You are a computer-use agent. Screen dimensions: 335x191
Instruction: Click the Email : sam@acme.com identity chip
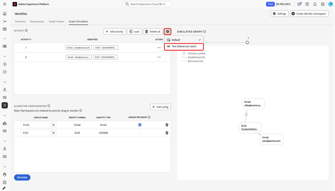[79, 48]
